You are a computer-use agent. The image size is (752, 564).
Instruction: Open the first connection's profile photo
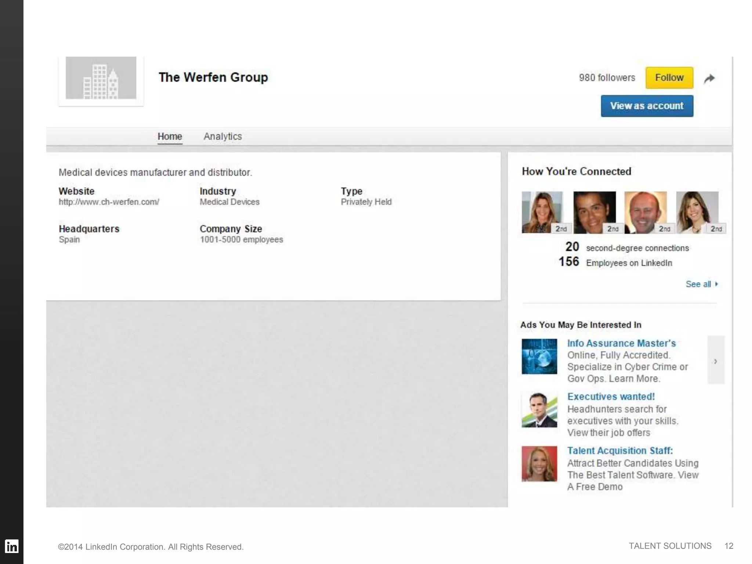pos(542,212)
